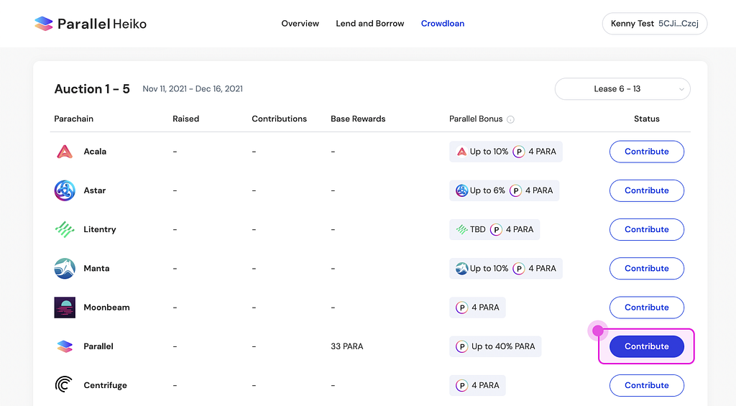Screen dimensions: 736x406
Task: Click the Parallel Bonus info icon
Action: [x=510, y=119]
